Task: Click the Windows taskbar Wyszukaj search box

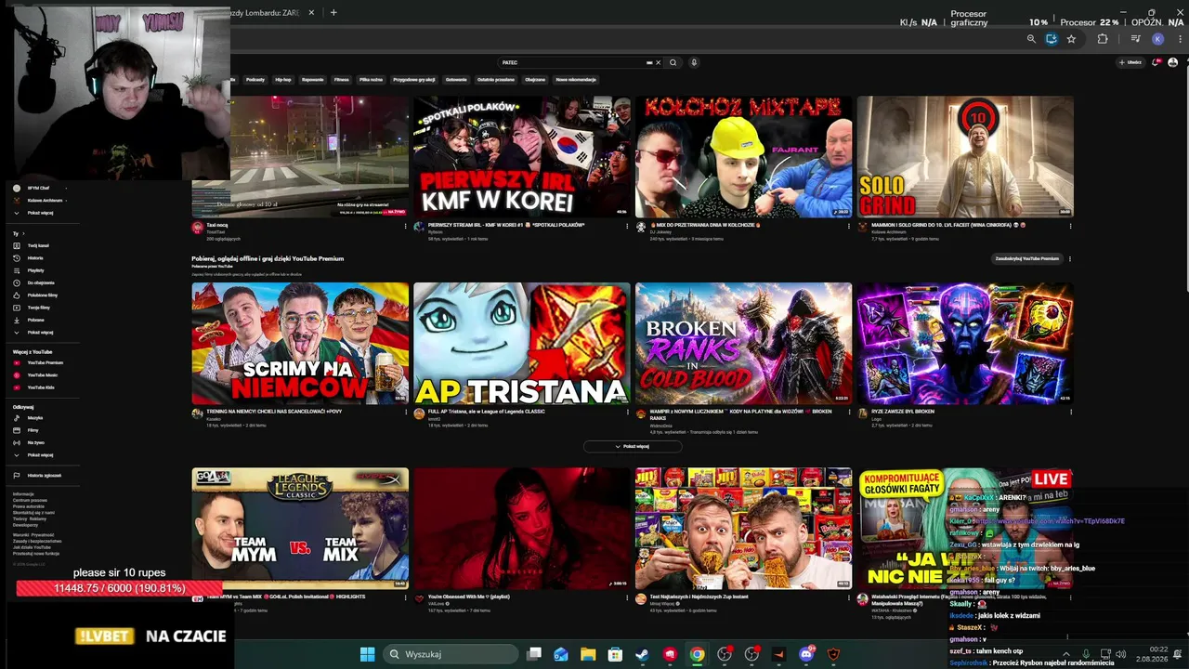Action: pos(450,654)
